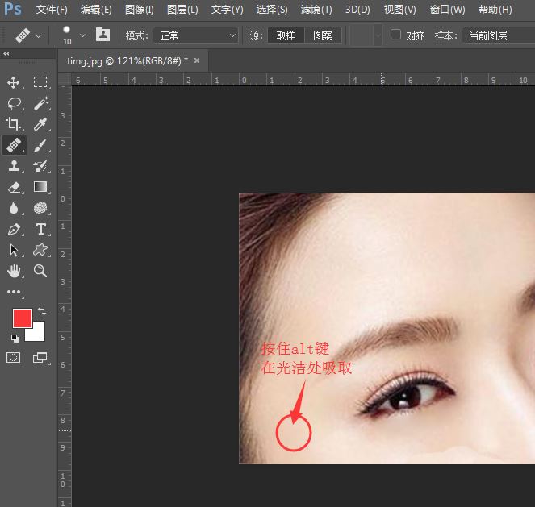Screen dimensions: 535x507
Task: Close the timg.jpg document tab
Action: (197, 60)
